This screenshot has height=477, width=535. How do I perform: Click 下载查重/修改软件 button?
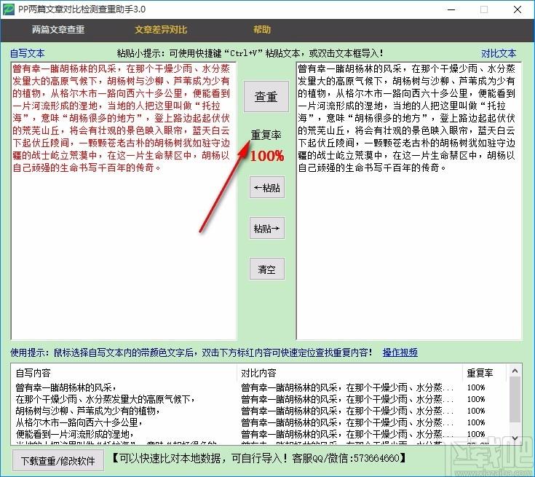[x=58, y=460]
